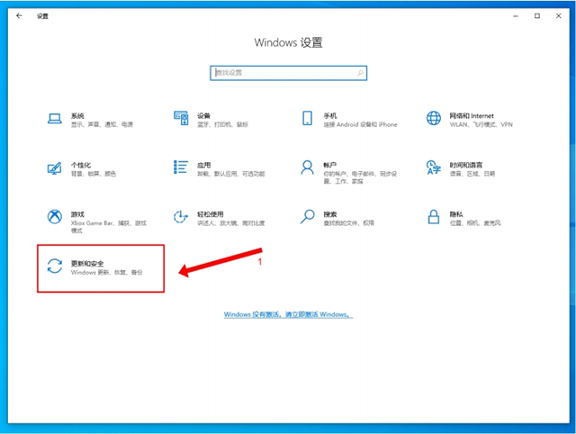Viewport: 576px width, 434px height.
Task: Click the back arrow in title bar
Action: 19,16
